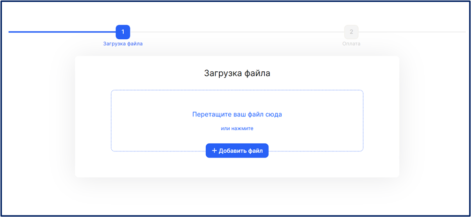Click 'Загрузка файла' label under step 1
Image resolution: width=471 pixels, height=217 pixels.
[x=123, y=44]
